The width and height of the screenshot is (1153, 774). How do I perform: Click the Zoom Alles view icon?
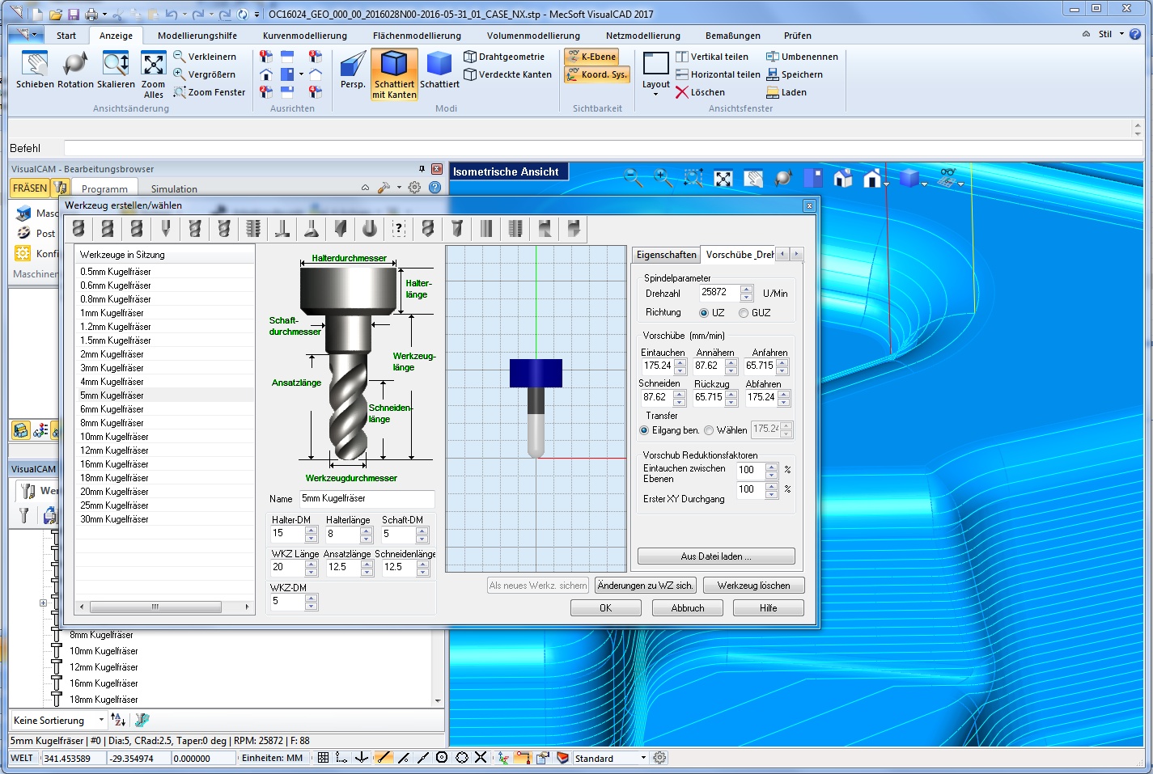point(153,74)
